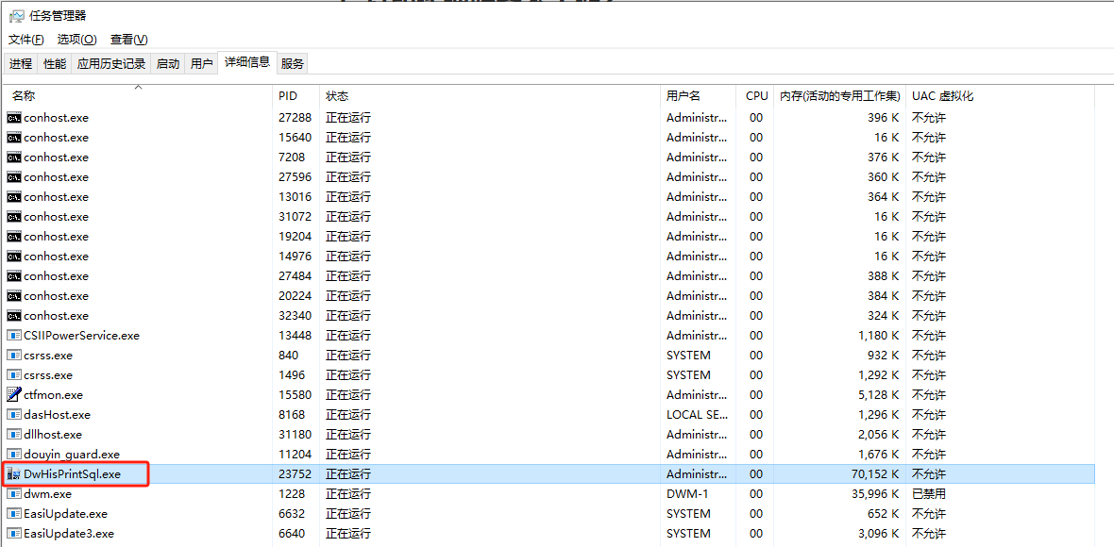Sort by 内存(活动的专用工作集) column header

pos(840,96)
